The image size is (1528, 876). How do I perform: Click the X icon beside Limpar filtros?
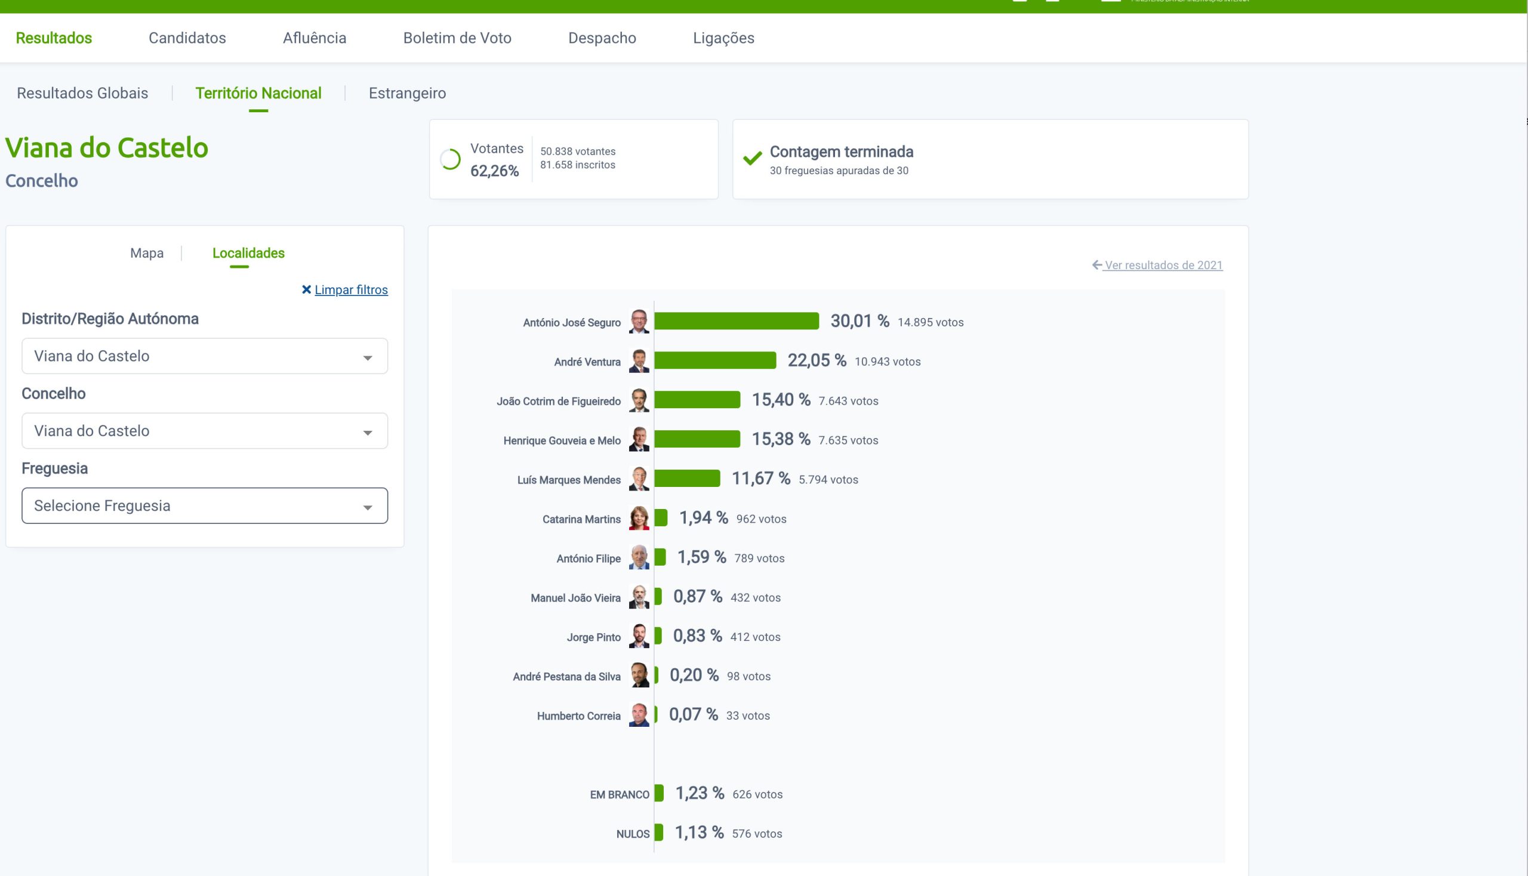coord(306,290)
